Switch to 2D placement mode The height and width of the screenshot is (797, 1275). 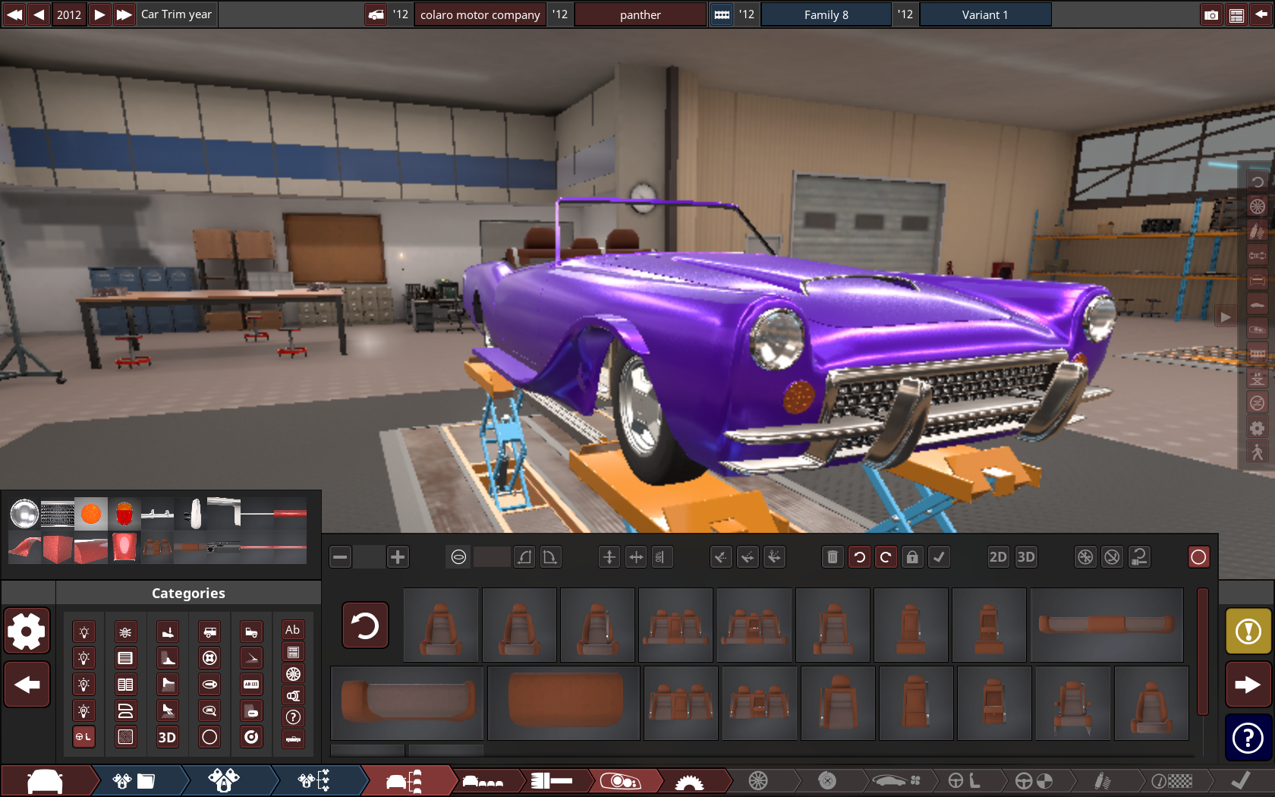[998, 557]
